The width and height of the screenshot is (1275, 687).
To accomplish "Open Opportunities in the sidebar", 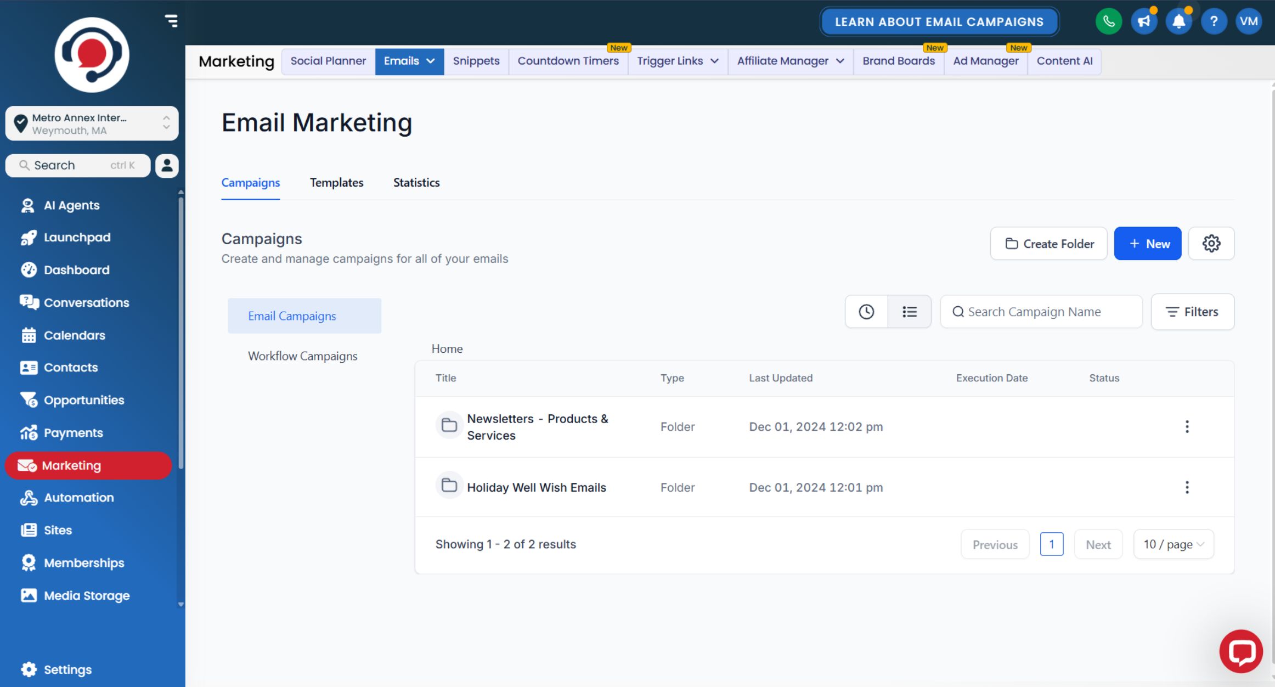I will coord(83,400).
